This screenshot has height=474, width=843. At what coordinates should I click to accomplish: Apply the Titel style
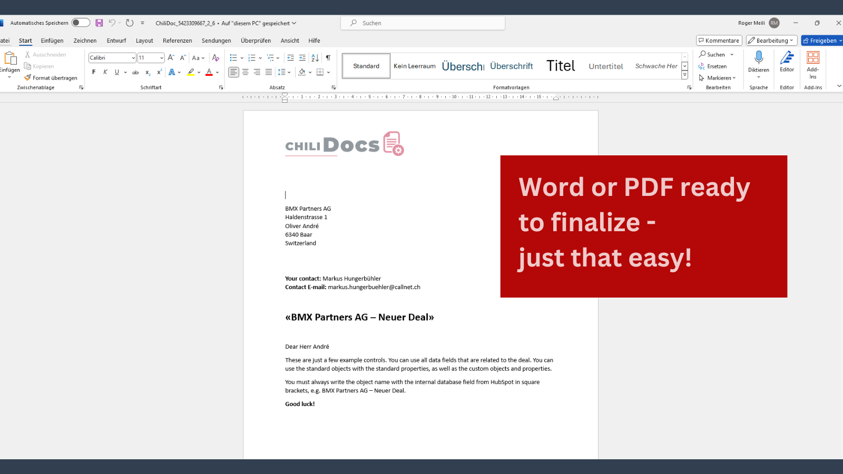[x=560, y=65]
